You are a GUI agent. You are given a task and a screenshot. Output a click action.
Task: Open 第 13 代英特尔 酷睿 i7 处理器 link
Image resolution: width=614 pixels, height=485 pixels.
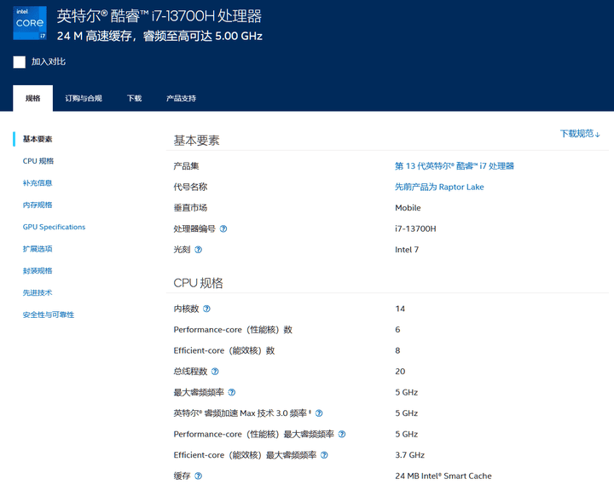(454, 166)
